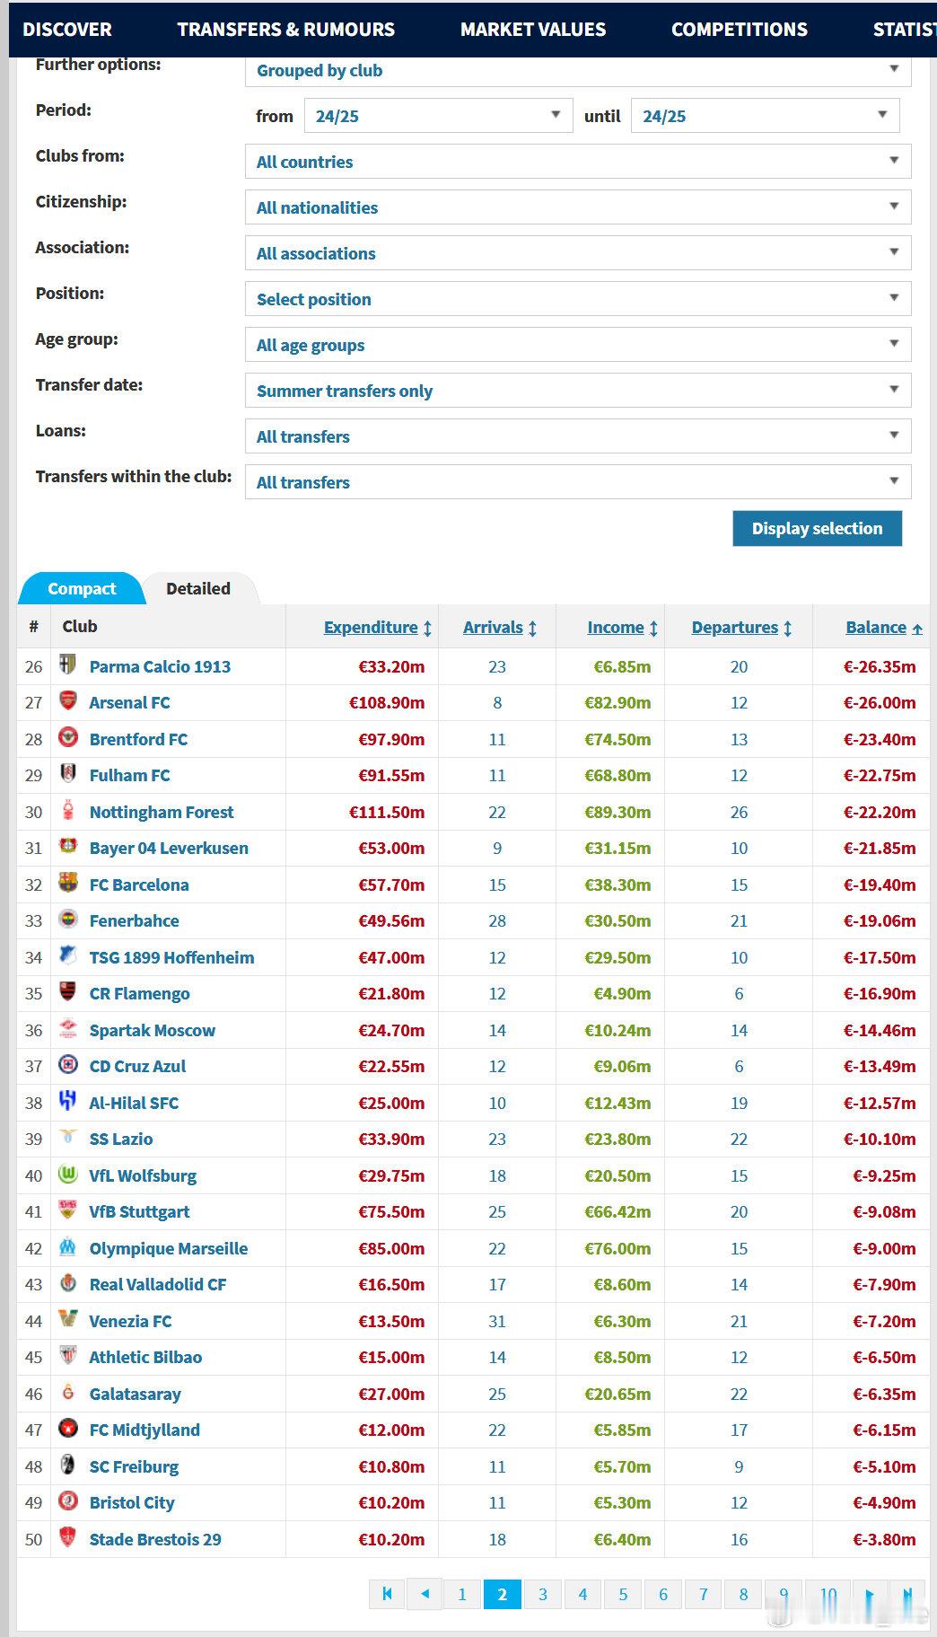
Task: Sort table by Departures column
Action: (735, 628)
